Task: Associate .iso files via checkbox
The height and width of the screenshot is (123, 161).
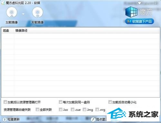Action: coord(61,109)
